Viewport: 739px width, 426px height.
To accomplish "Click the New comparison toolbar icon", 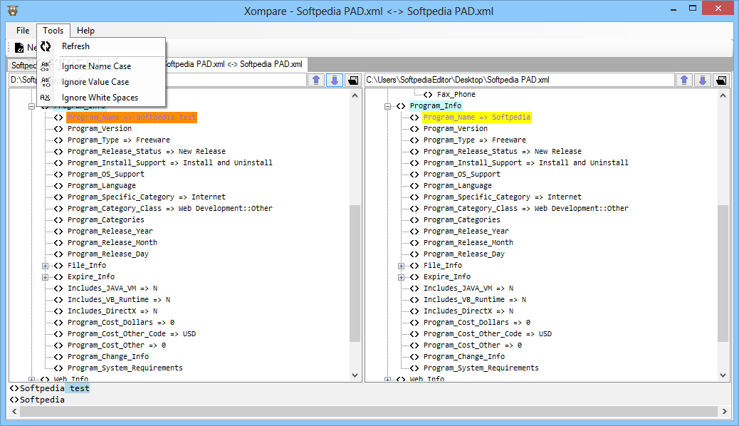I will 19,48.
